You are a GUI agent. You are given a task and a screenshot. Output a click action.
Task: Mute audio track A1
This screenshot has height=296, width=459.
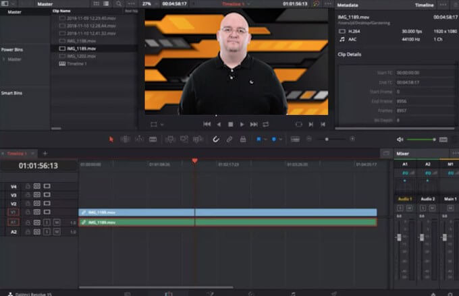pos(57,223)
